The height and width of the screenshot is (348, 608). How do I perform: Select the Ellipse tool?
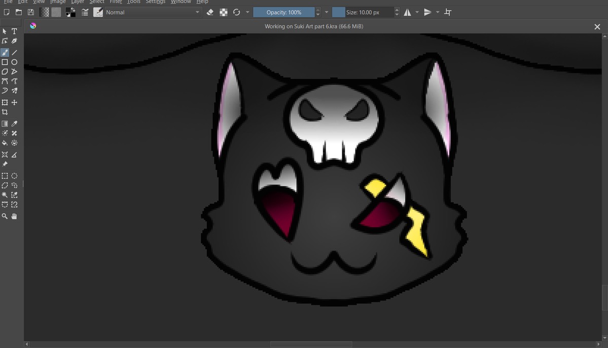(14, 62)
